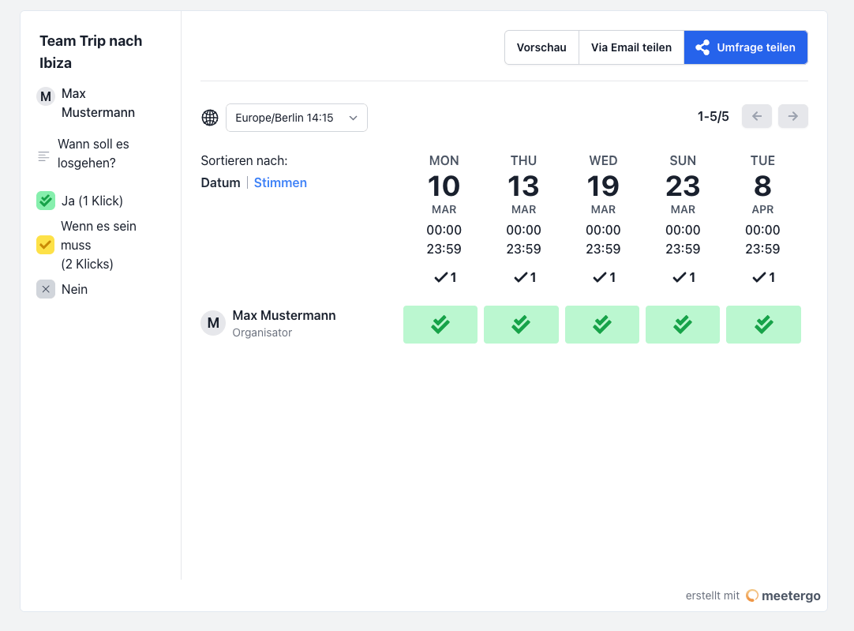
Task: Click vote count under WED 19
Action: pyautogui.click(x=604, y=277)
